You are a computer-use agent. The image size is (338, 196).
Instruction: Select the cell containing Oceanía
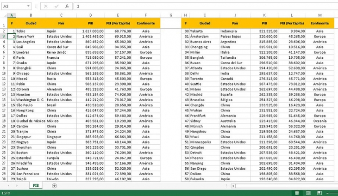[x=319, y=121]
